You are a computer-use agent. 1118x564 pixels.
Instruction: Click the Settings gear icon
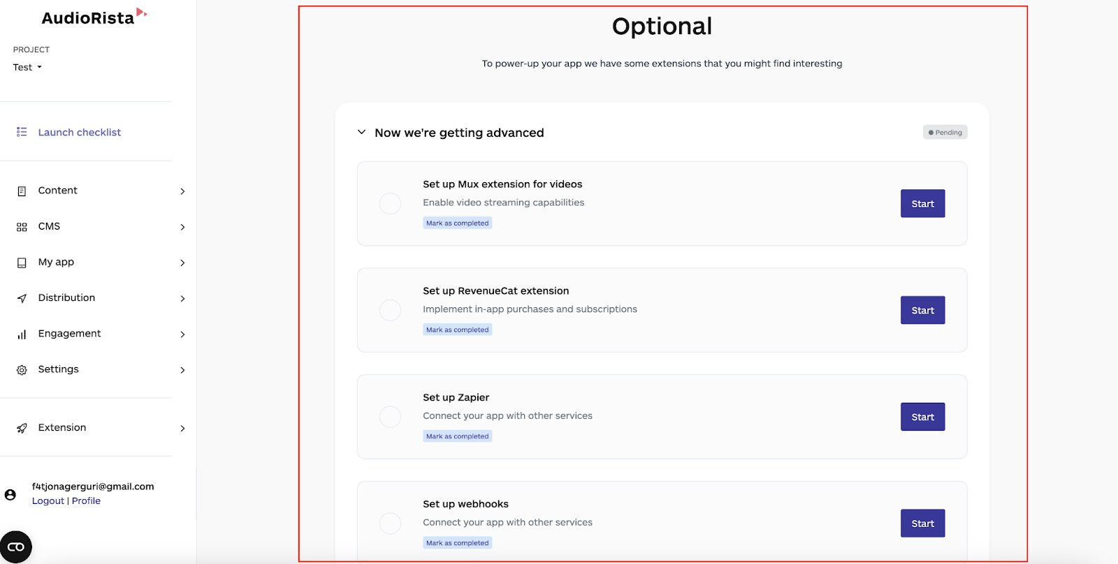click(x=22, y=370)
